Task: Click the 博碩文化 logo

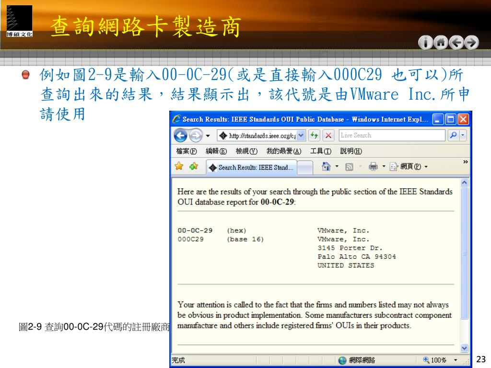Action: (19, 21)
